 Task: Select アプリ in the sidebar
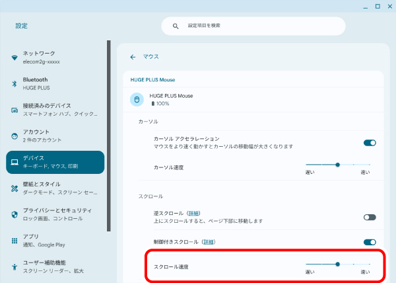pos(55,240)
